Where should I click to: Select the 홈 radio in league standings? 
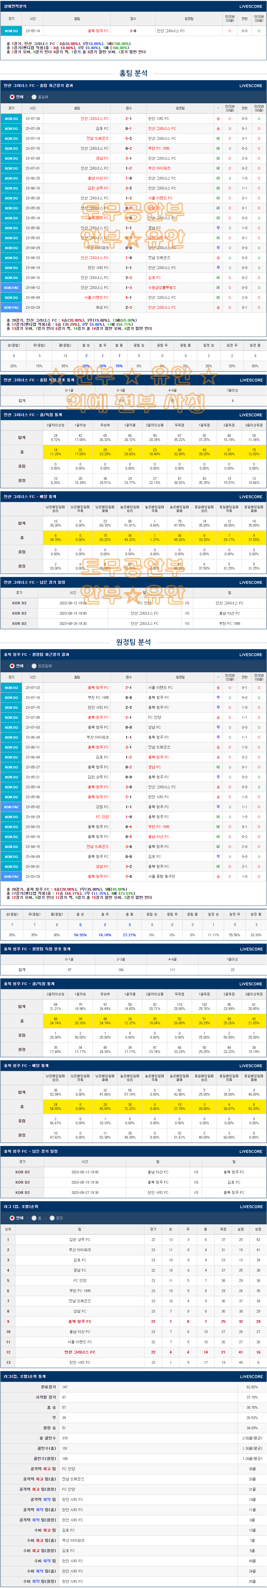point(34,1218)
